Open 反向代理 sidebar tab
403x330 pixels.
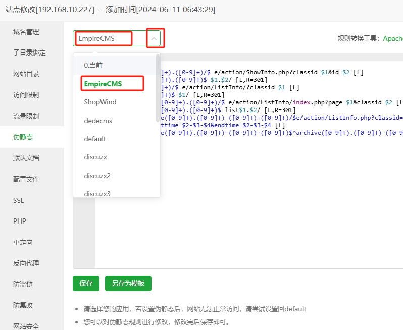[x=32, y=263]
